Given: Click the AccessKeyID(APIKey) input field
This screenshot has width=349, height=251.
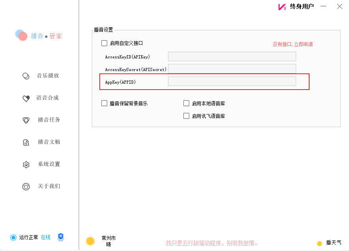Looking at the screenshot, I should (232, 56).
